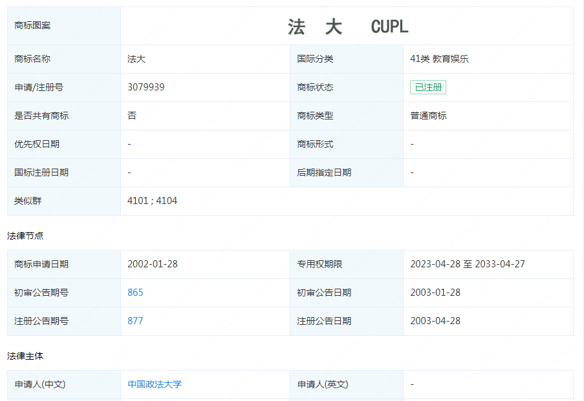Select exclusive period 2023-04-28 至 2033-04-27
Screen dimensions: 584x401
tap(468, 264)
